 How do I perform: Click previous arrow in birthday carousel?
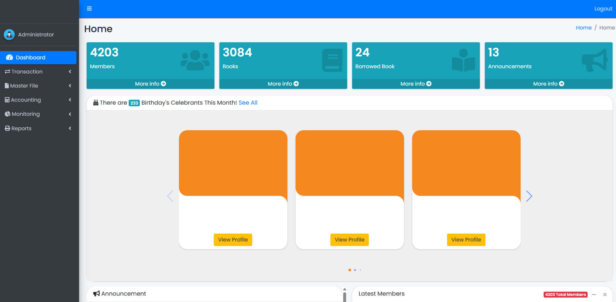tap(170, 196)
